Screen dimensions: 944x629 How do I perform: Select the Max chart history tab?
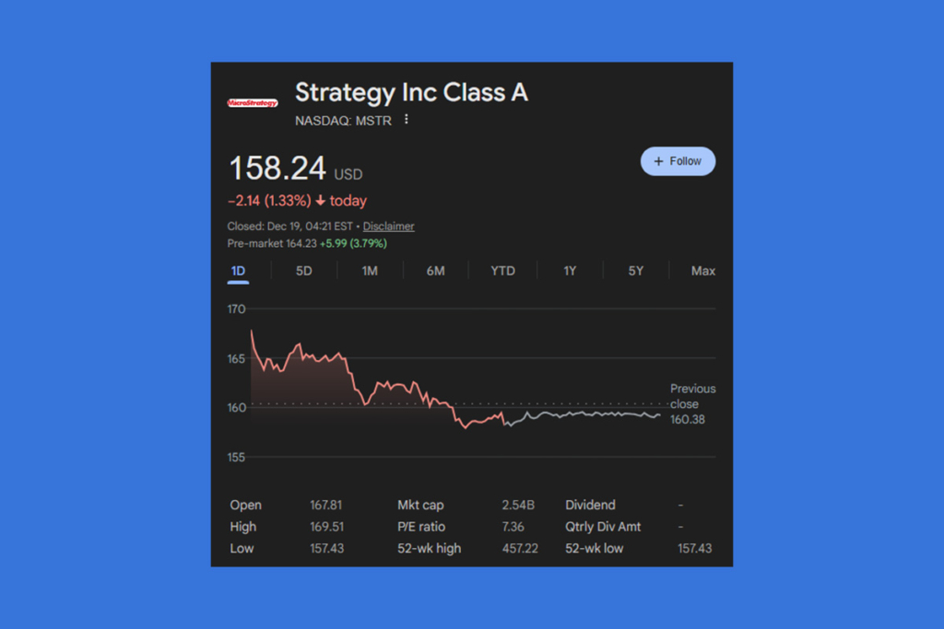(702, 270)
